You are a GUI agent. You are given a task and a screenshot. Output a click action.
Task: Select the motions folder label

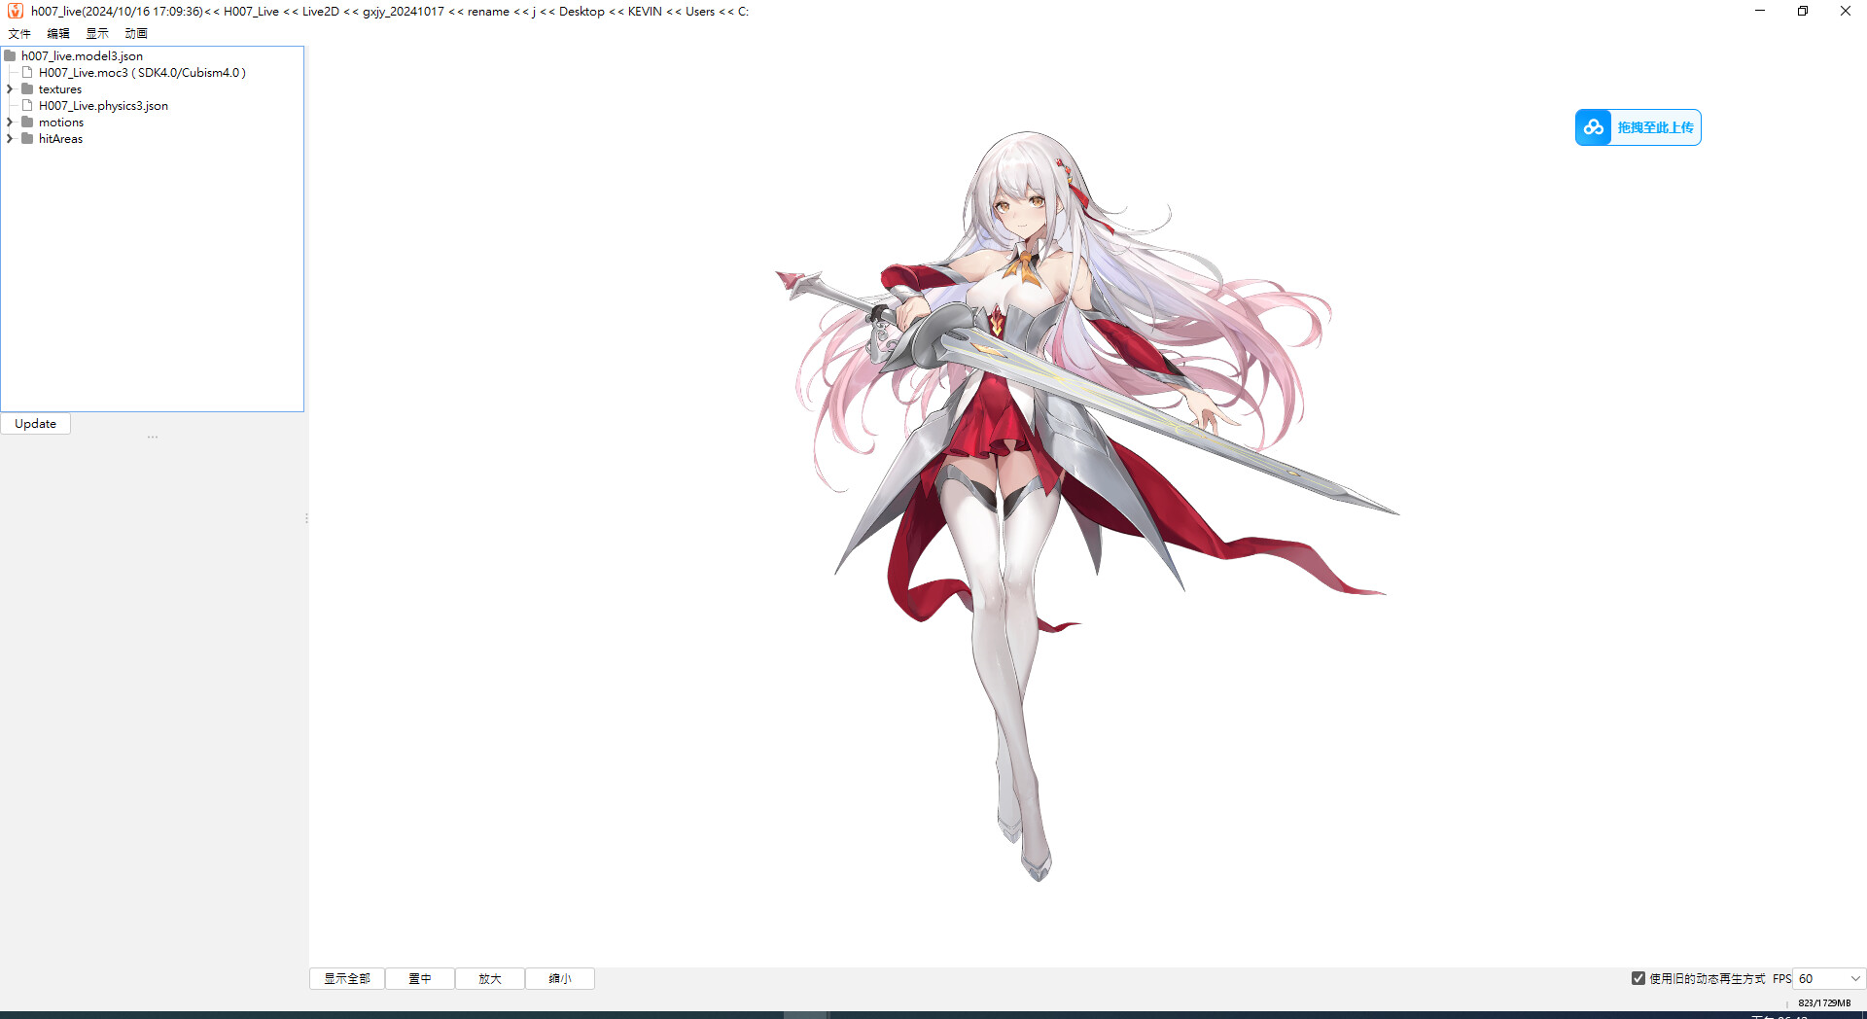tap(61, 123)
